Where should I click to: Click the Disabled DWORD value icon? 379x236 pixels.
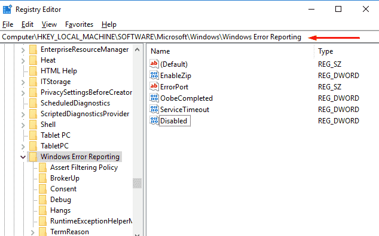[x=154, y=120]
